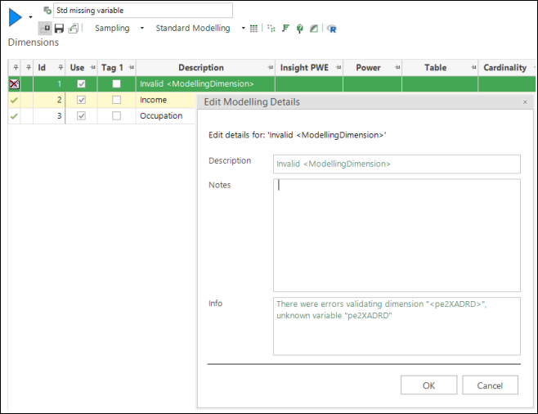Click the icon left of the name field
Screen dimensions: 538x414
(x=47, y=11)
